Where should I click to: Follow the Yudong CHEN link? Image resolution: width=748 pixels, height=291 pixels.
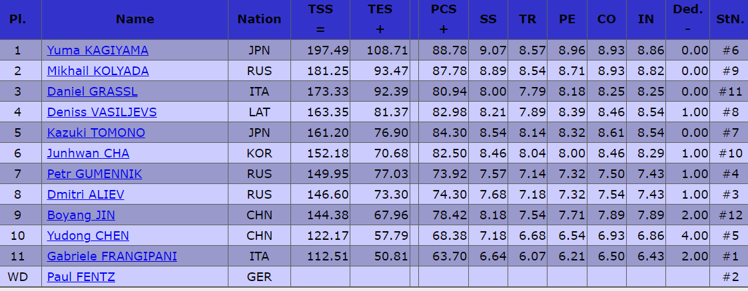point(88,236)
